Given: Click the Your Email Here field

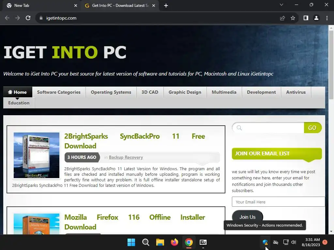Looking at the screenshot, I should 279,202.
